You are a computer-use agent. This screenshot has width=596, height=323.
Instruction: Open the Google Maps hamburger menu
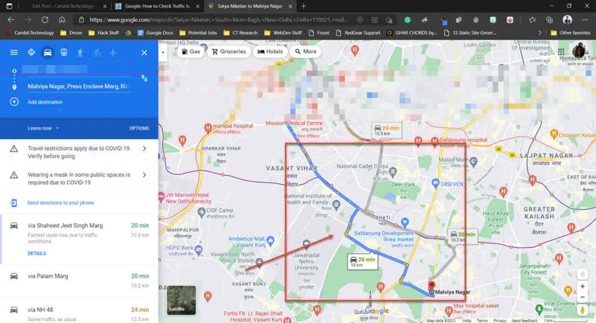[14, 52]
